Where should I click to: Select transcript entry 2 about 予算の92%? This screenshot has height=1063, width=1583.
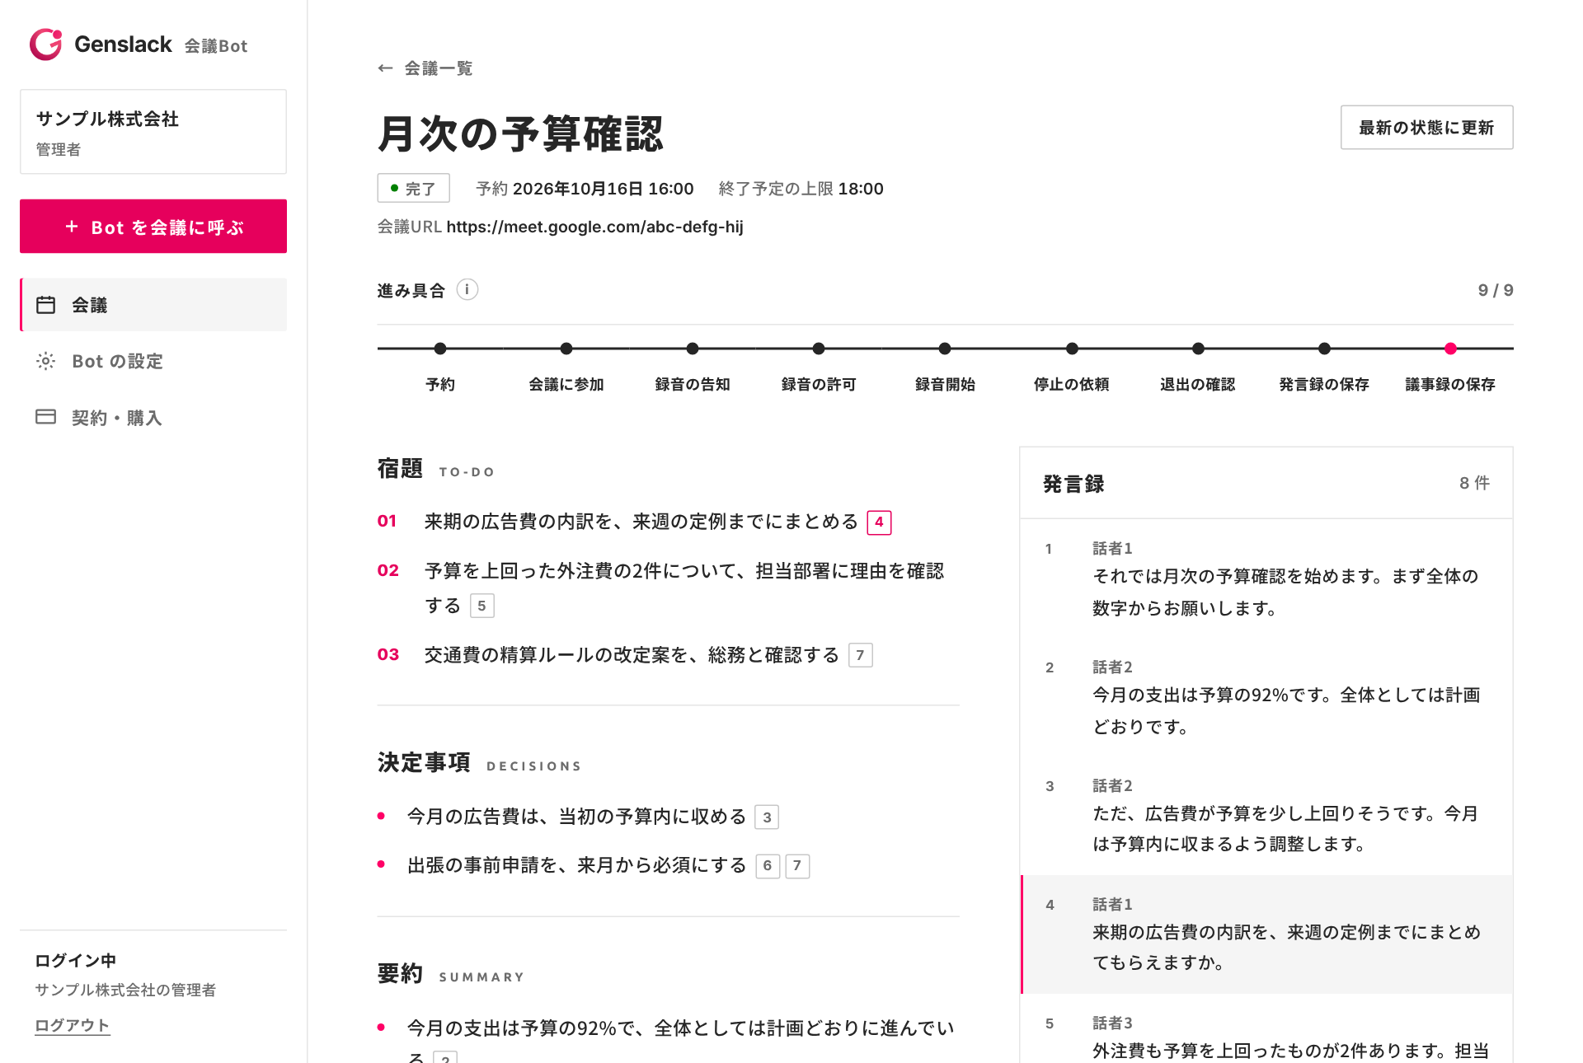pyautogui.click(x=1266, y=697)
